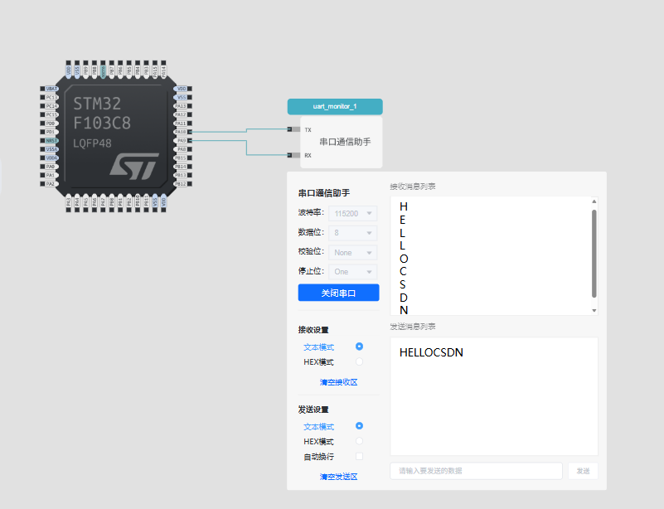Screen dimensions: 664x509
Task: Select the PC15 pin
Action: 49,114
